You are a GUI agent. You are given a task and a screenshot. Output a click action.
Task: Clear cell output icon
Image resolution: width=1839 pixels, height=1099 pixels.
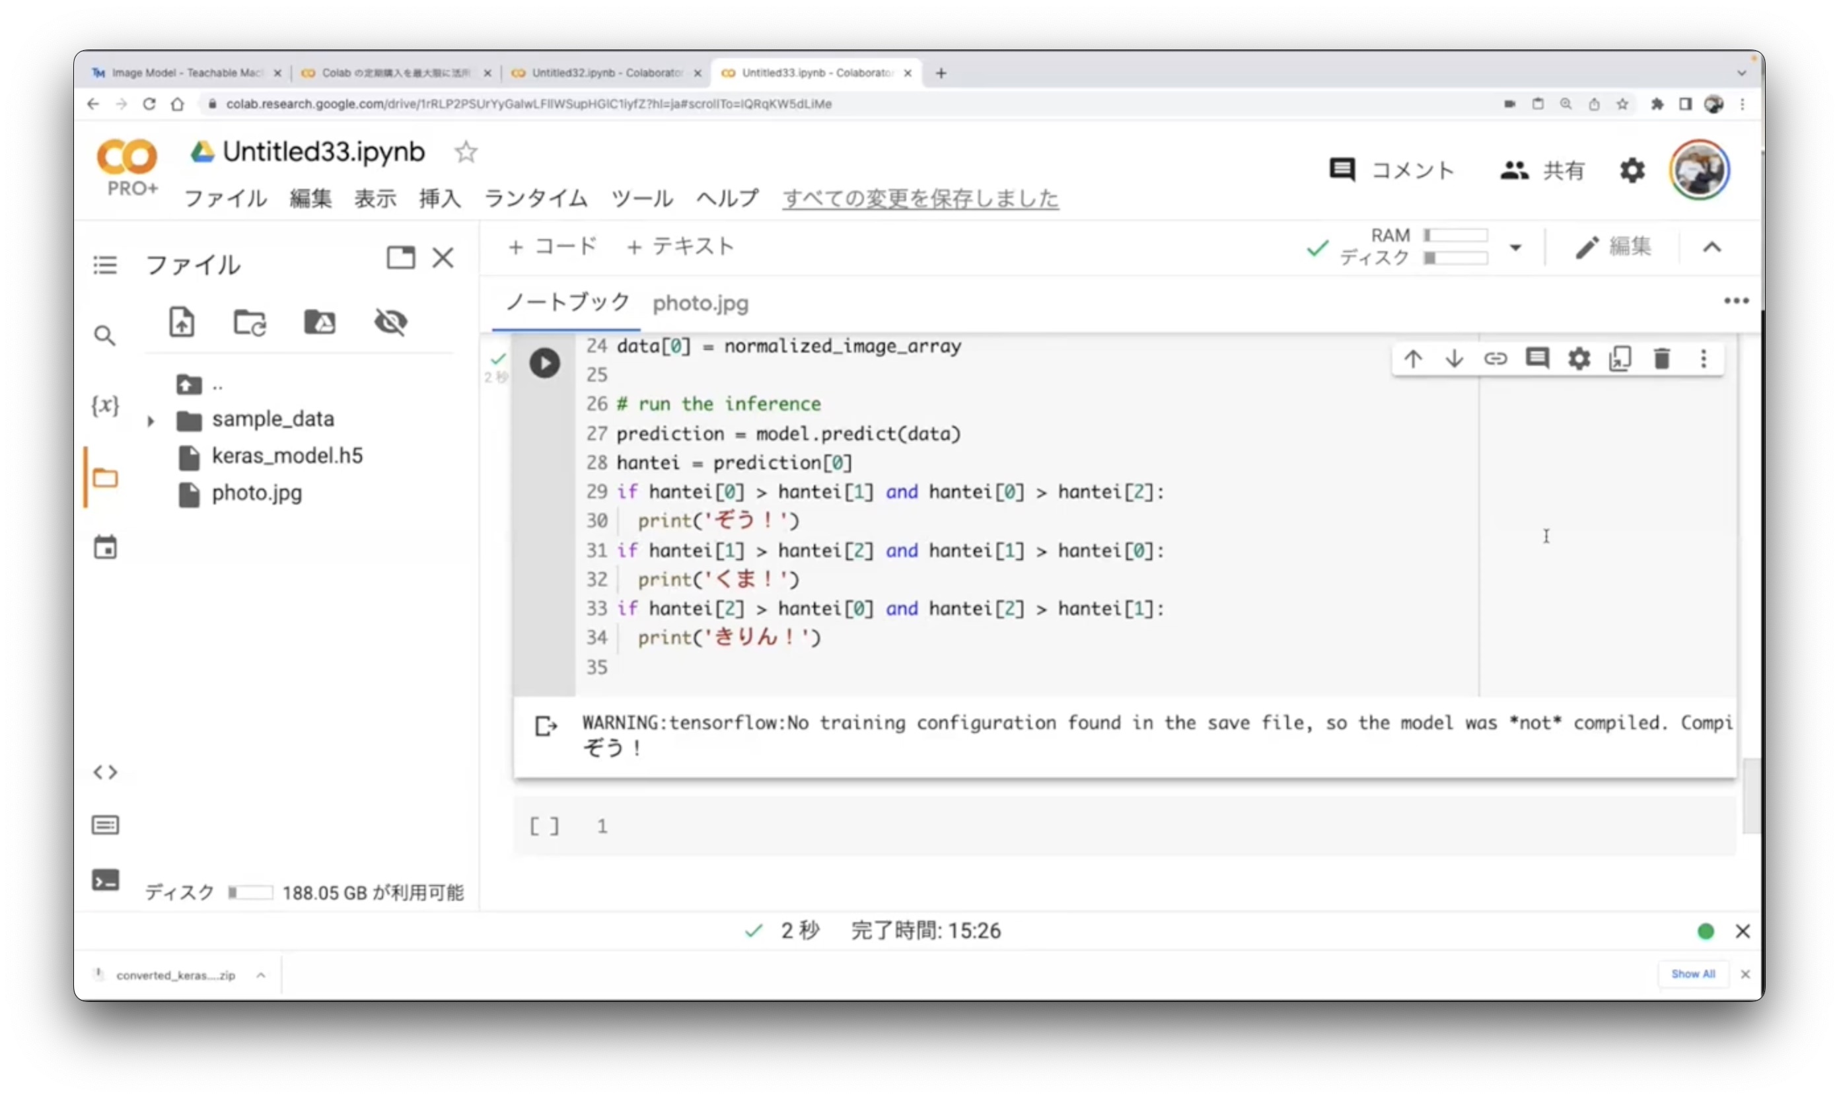tap(546, 726)
